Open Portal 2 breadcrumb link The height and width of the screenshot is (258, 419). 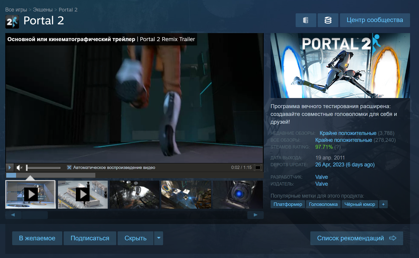click(68, 10)
